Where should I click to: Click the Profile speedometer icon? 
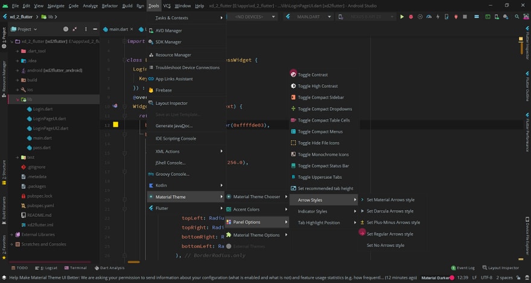[x=429, y=17]
